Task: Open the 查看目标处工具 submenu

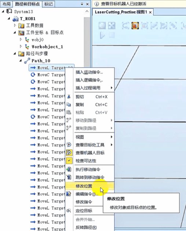Action: coord(90,145)
